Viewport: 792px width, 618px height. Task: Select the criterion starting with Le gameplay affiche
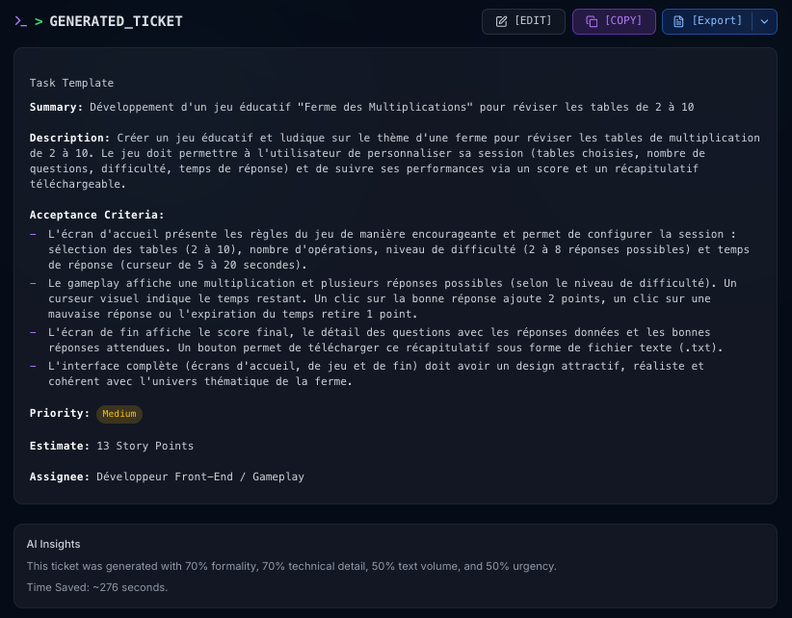(x=391, y=298)
